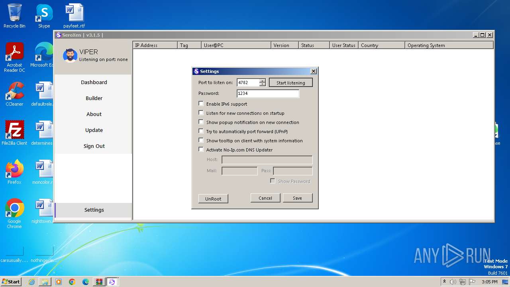Open the Google Chrome desktop shortcut
This screenshot has height=287, width=510.
point(14,214)
